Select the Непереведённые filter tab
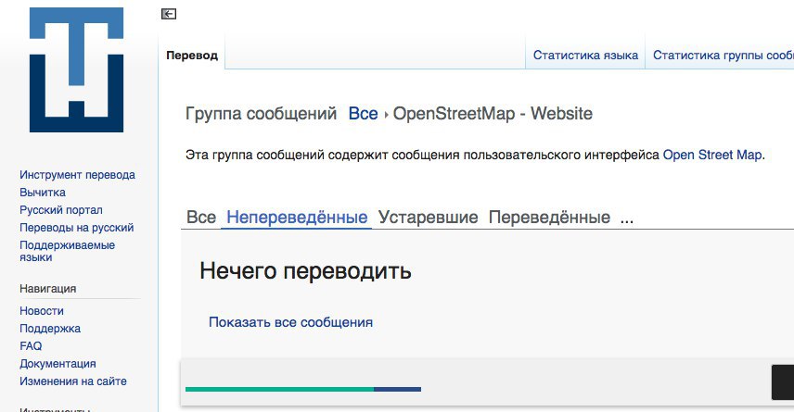794x412 pixels. coord(297,218)
